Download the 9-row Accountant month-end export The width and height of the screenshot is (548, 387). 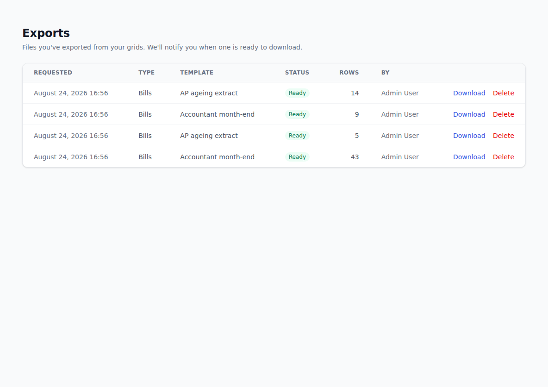469,114
